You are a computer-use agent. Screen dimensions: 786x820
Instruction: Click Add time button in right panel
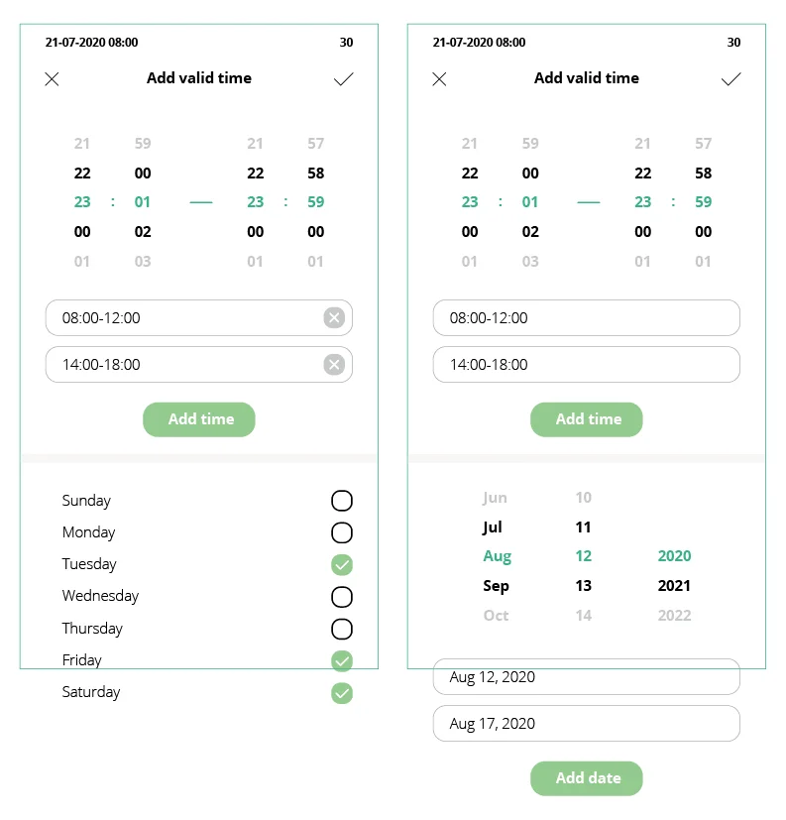click(586, 419)
